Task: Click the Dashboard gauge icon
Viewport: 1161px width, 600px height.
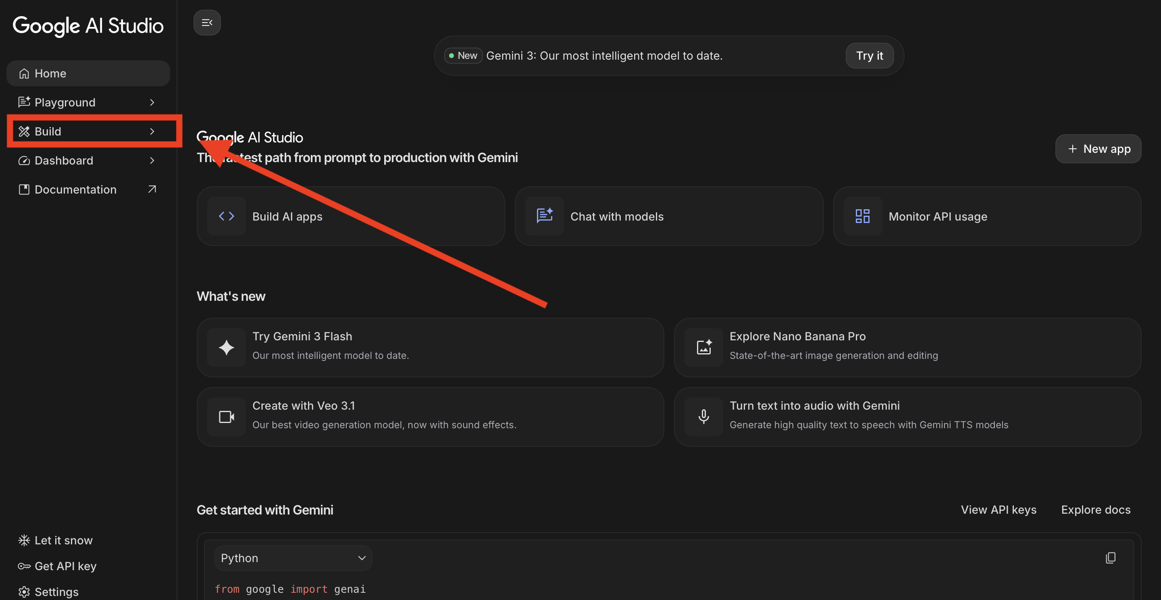Action: (24, 160)
